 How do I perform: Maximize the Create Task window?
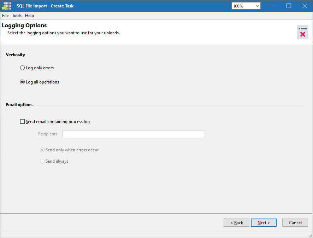coord(289,6)
